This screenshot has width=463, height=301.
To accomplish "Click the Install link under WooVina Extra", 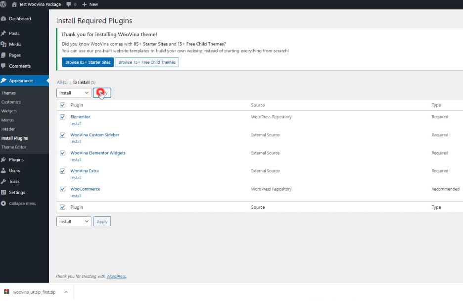I will pyautogui.click(x=76, y=178).
